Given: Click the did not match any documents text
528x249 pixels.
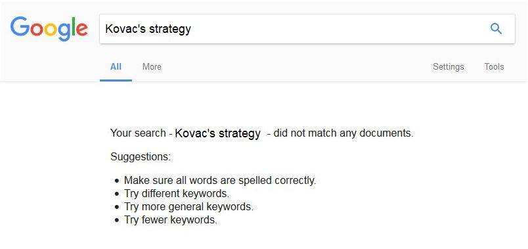Looking at the screenshot, I should pyautogui.click(x=343, y=133).
